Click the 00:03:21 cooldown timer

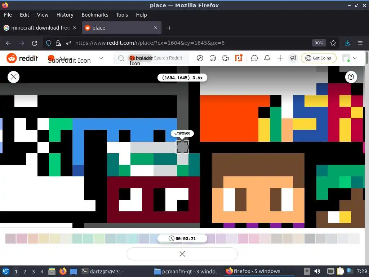click(x=182, y=239)
